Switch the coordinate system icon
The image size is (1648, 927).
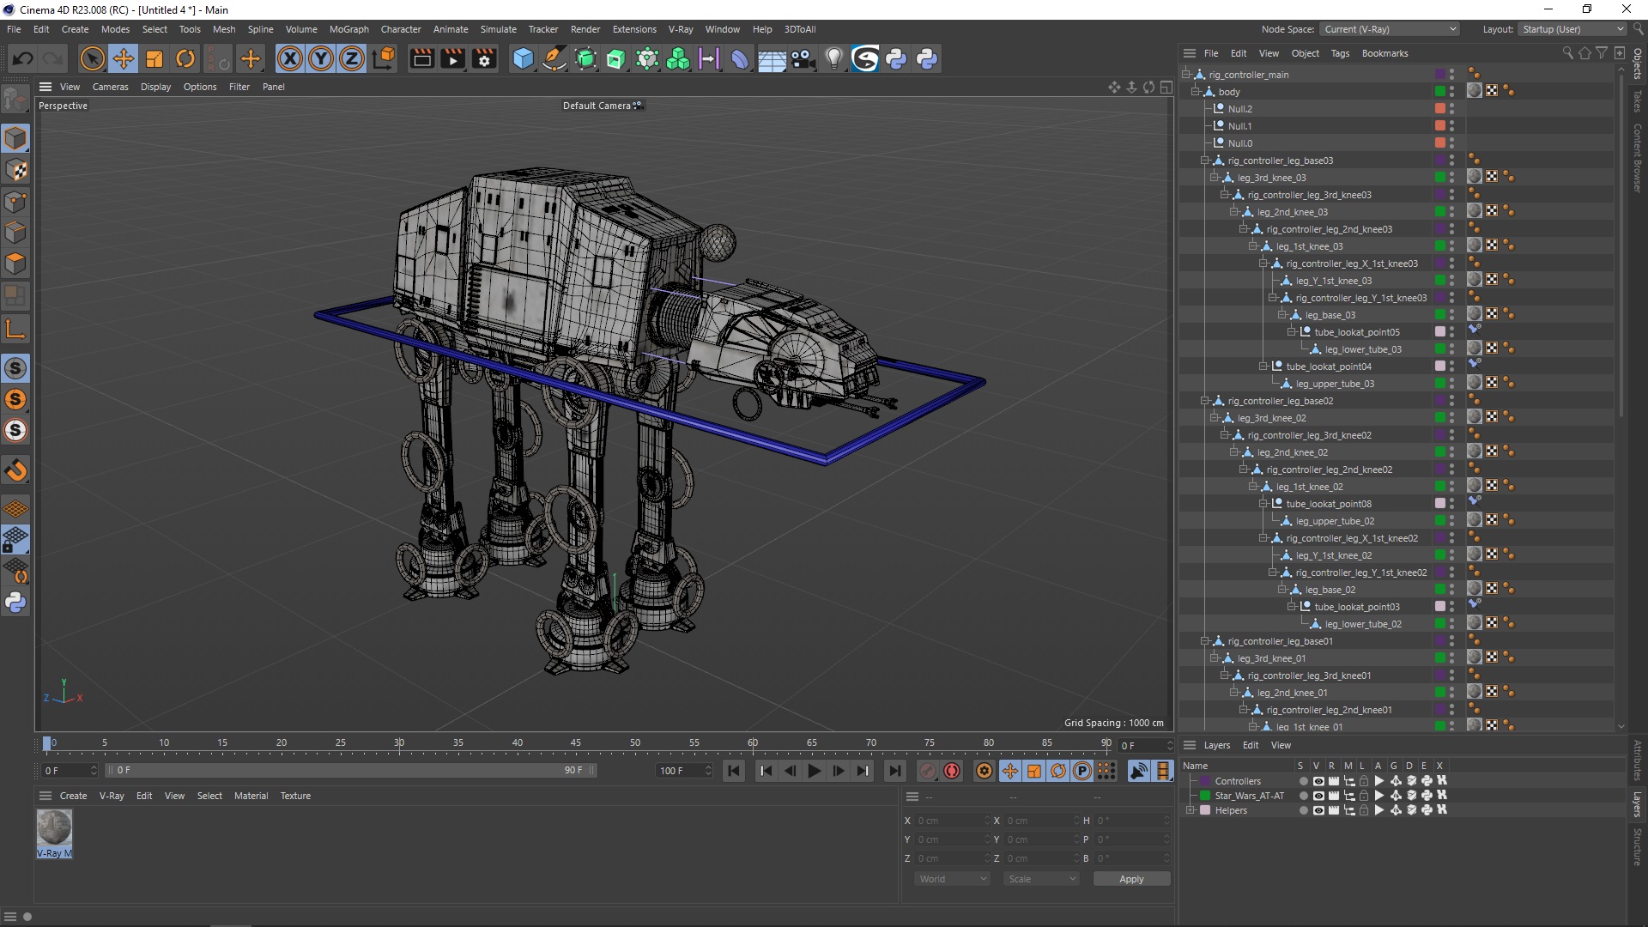[385, 58]
